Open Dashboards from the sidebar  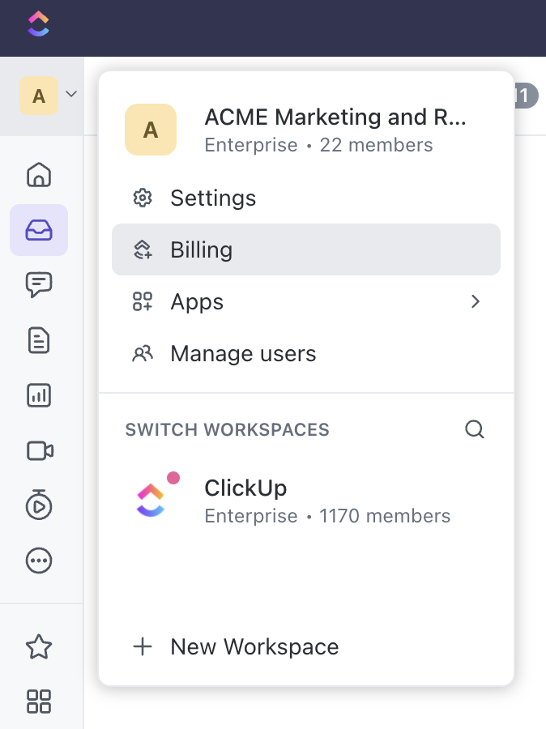click(39, 395)
